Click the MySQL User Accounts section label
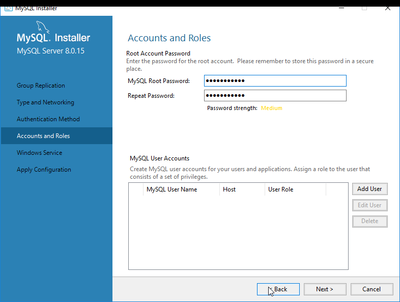Screen dimensions: 400x302 (159, 158)
